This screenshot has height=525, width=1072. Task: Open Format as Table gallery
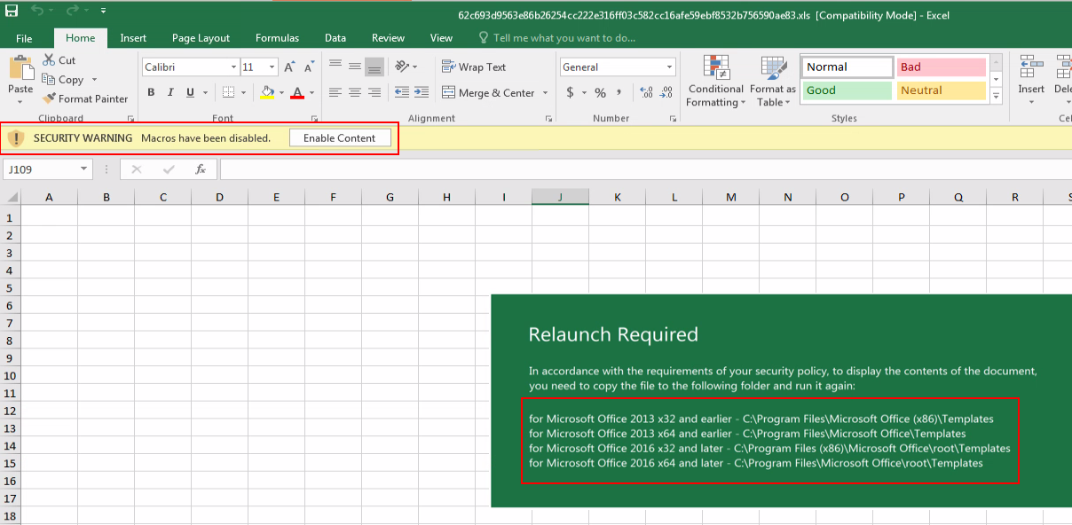click(x=773, y=82)
